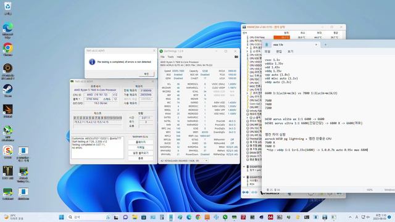Click the Windows Start button
This screenshot has height=222, width=395.
click(61, 217)
